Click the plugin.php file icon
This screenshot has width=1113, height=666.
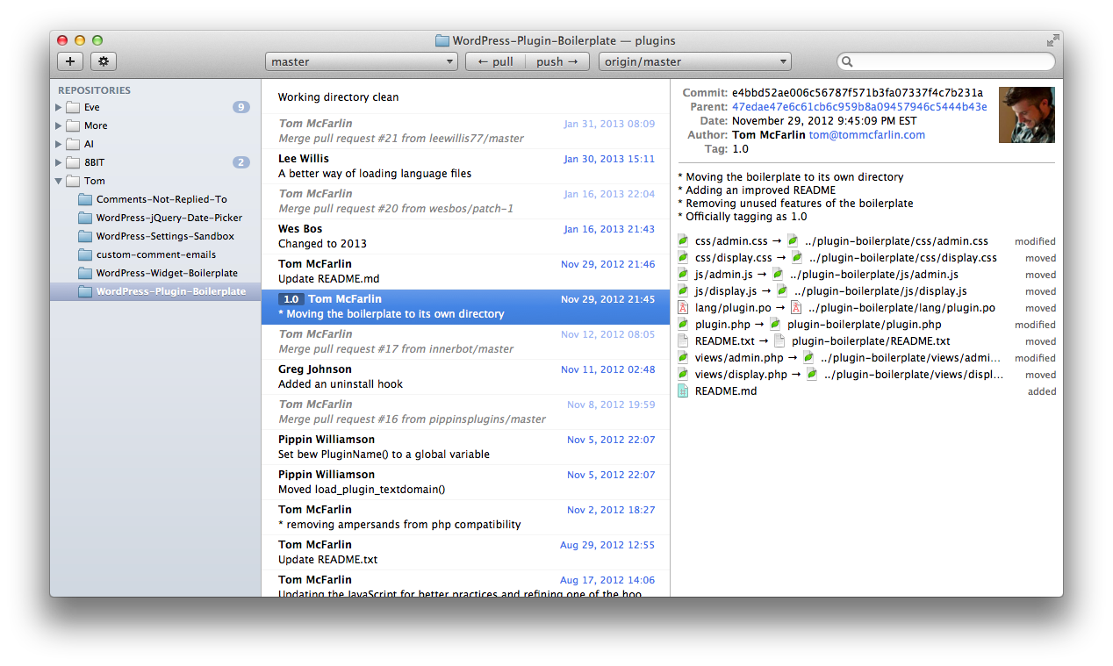pyautogui.click(x=683, y=324)
